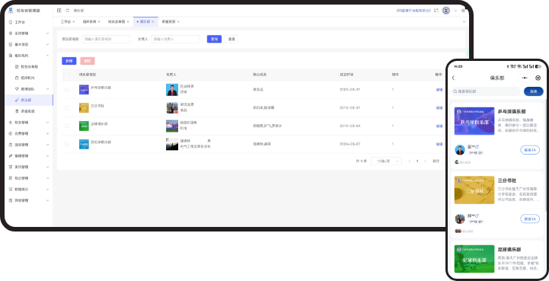Tap the blue search button on the phone
Viewport: 549px width, 281px height.
click(x=533, y=91)
